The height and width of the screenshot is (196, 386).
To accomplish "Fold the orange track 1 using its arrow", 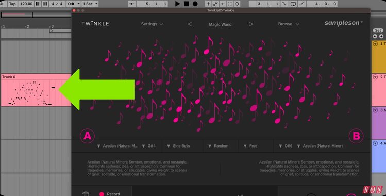I will pos(375,44).
